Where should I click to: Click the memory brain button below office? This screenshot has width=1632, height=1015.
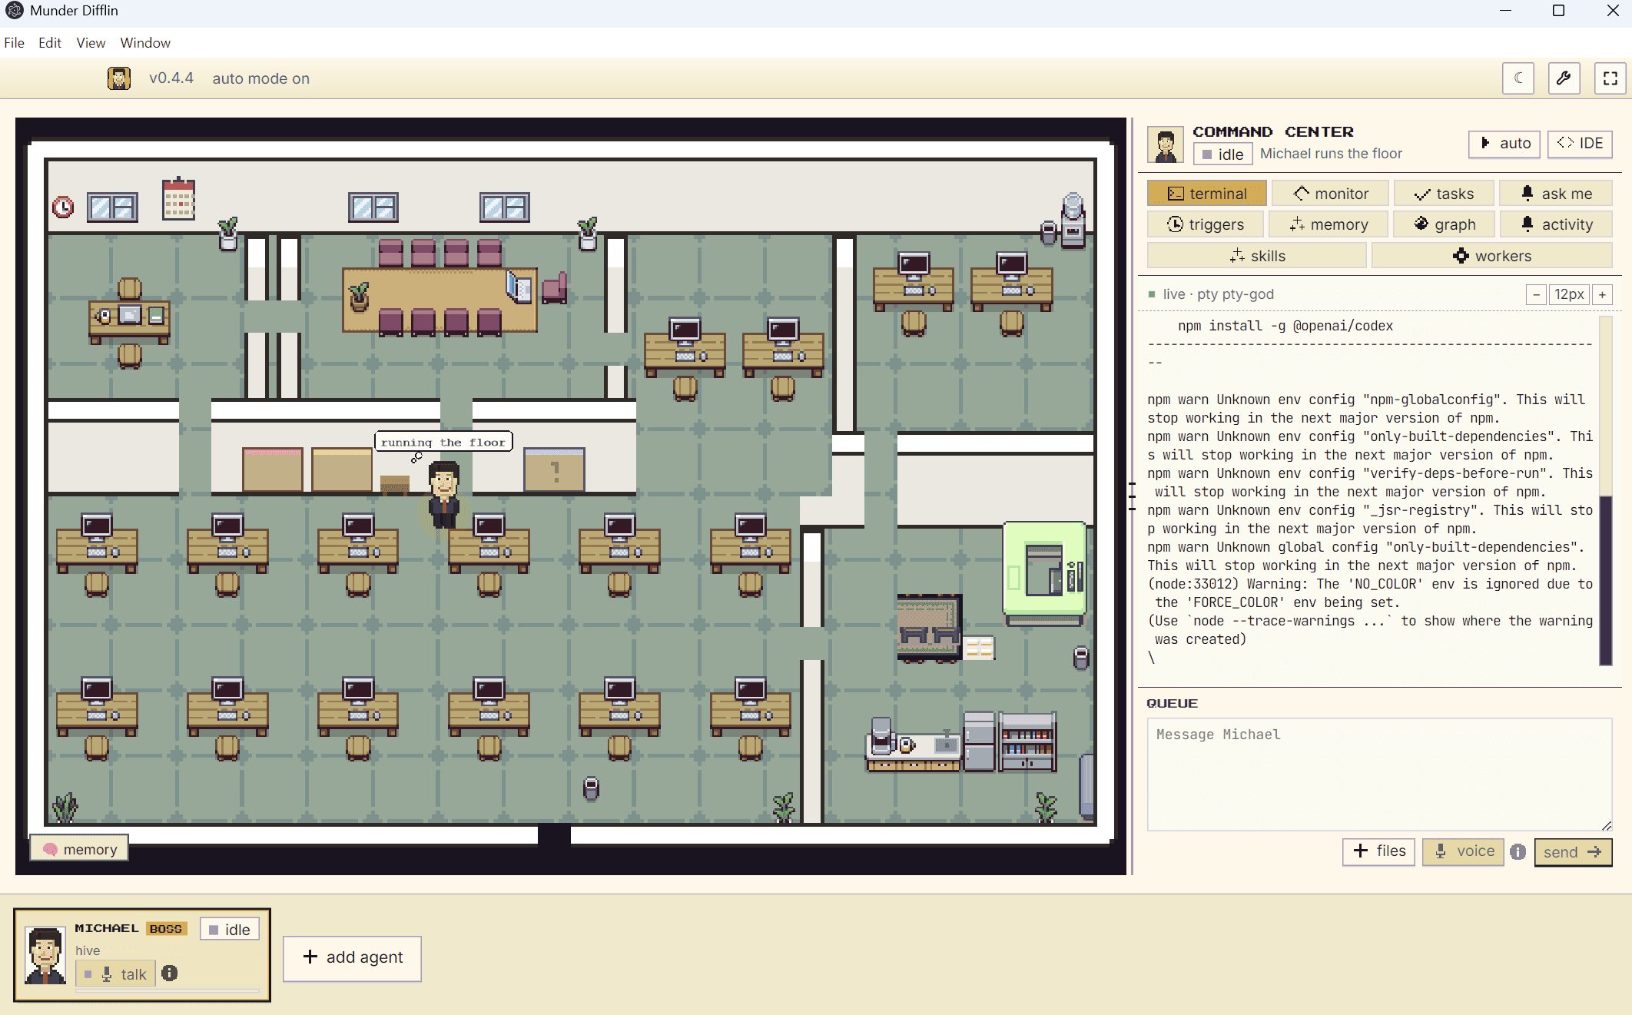tap(79, 849)
